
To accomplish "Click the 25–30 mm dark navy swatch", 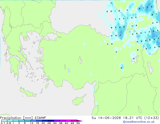I will [x=51, y=121].
